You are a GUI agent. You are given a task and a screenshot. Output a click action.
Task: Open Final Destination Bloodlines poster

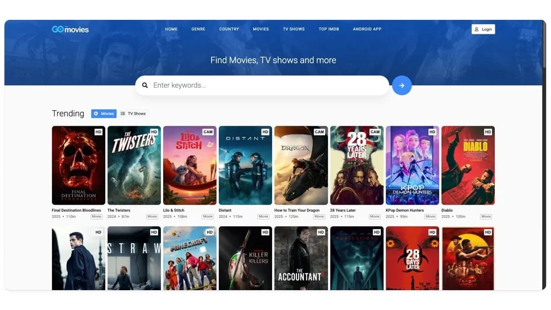tap(78, 165)
